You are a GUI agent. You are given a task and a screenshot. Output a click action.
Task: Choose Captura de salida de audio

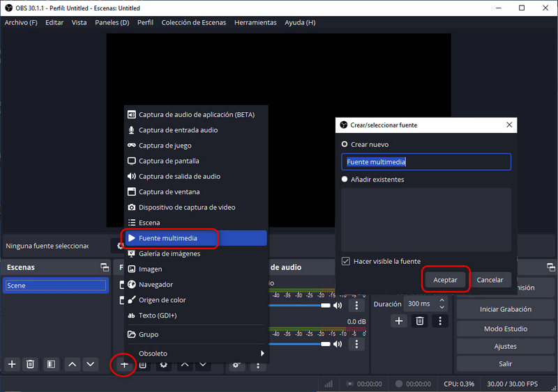(196, 176)
